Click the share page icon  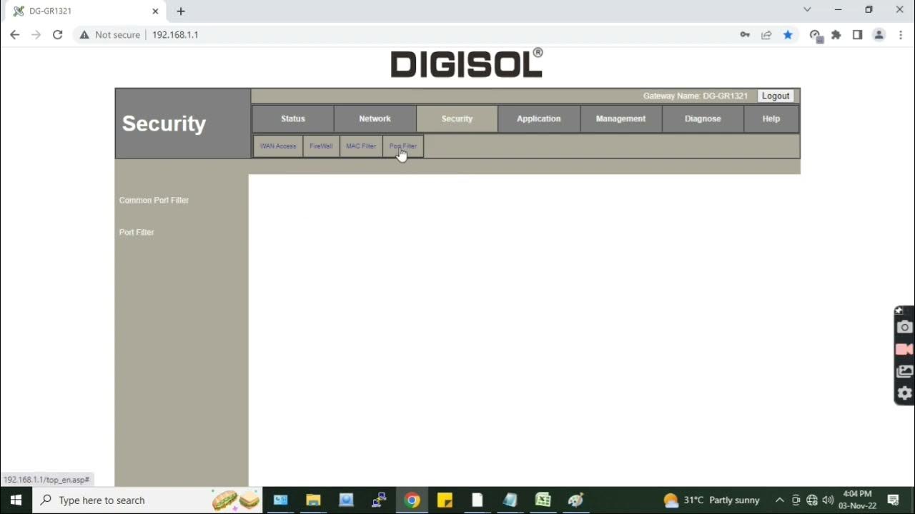pos(766,34)
